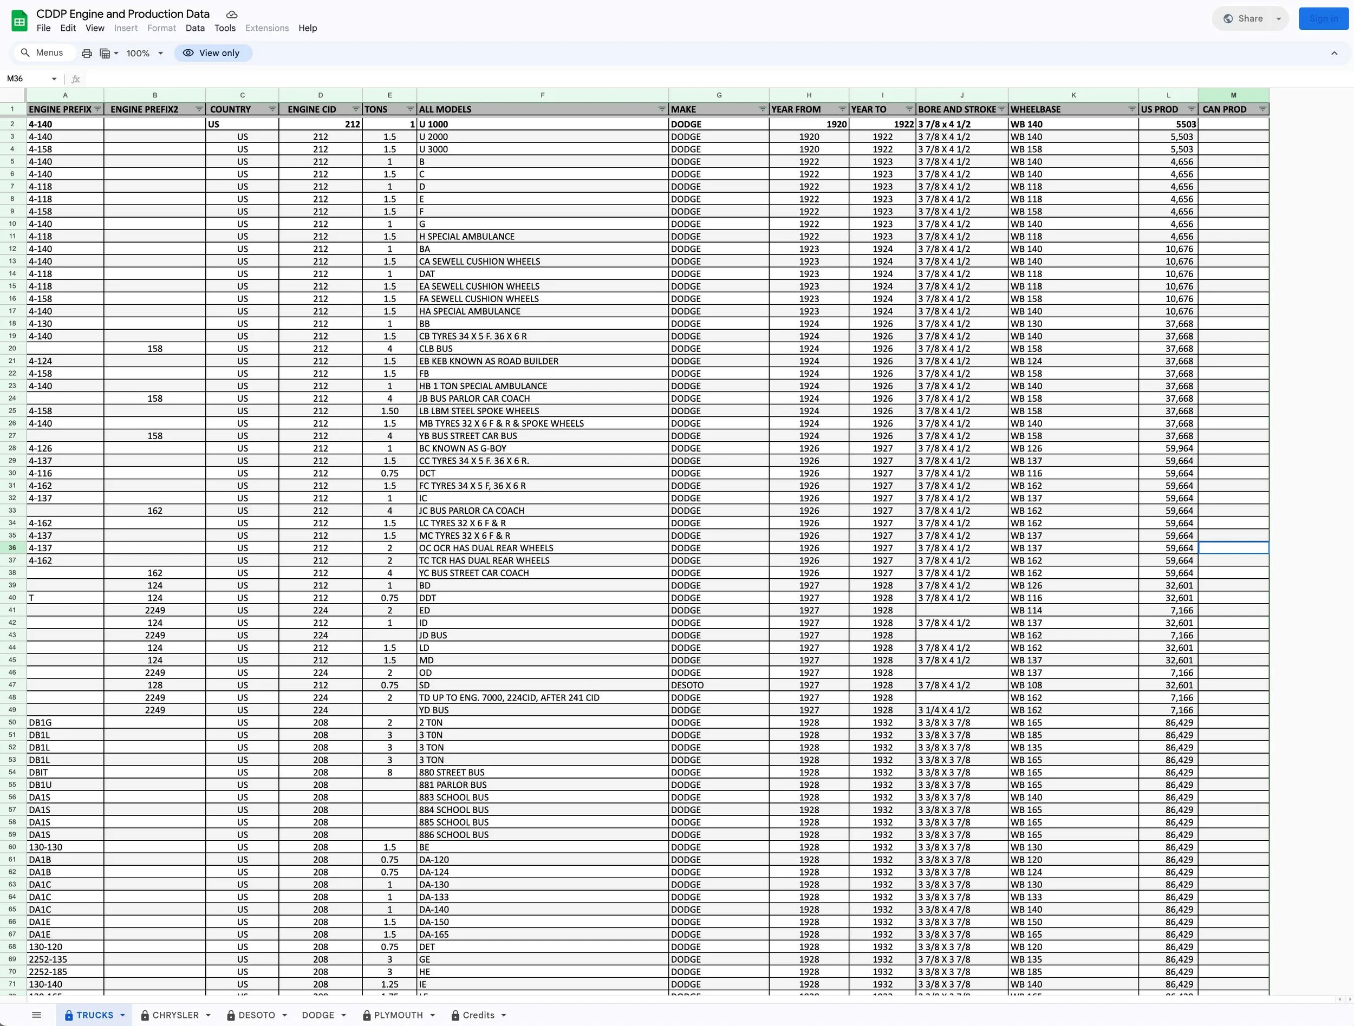Expand the Share options dropdown arrow
Screen dimensions: 1354x1026
pos(1278,19)
